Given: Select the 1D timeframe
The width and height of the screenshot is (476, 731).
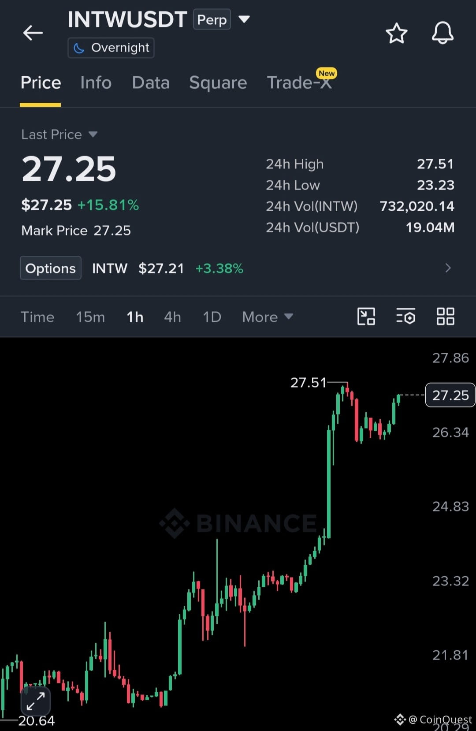Looking at the screenshot, I should pos(212,317).
